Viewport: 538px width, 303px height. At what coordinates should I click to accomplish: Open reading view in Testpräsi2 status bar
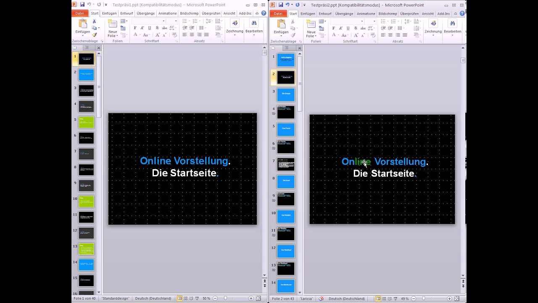coord(390,298)
